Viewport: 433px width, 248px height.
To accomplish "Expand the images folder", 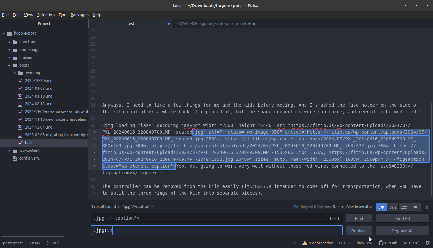I will tap(9, 57).
